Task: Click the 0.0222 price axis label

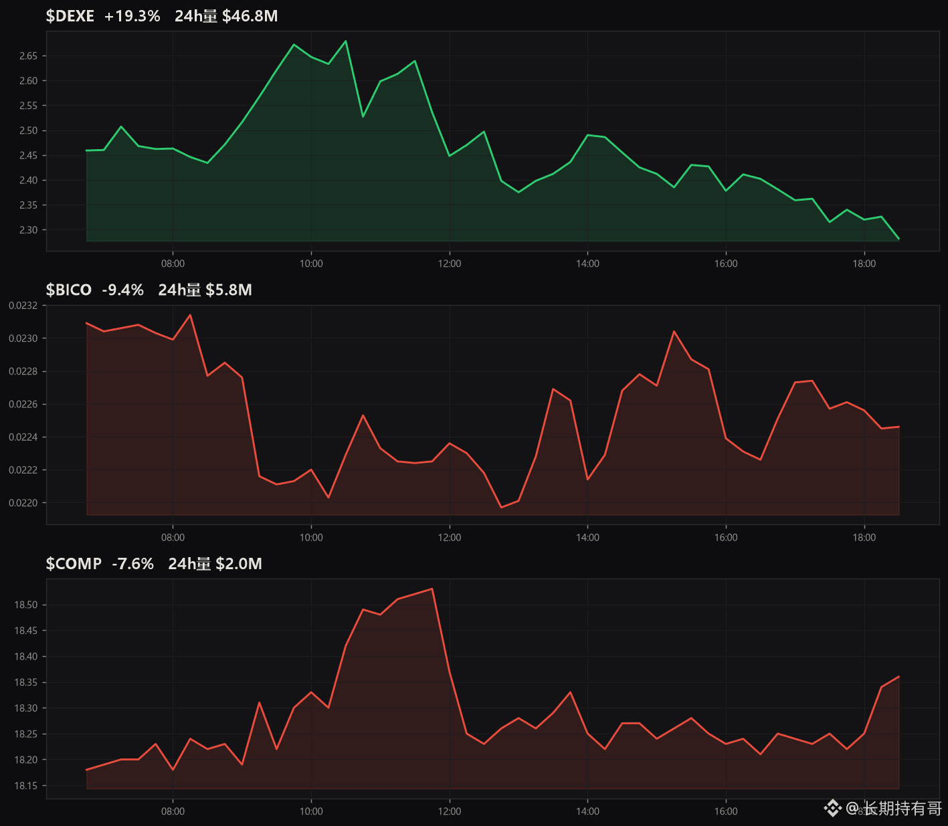Action: (x=23, y=470)
